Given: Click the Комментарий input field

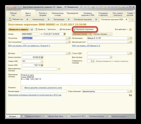Looking at the screenshot, I should tap(44, 91).
